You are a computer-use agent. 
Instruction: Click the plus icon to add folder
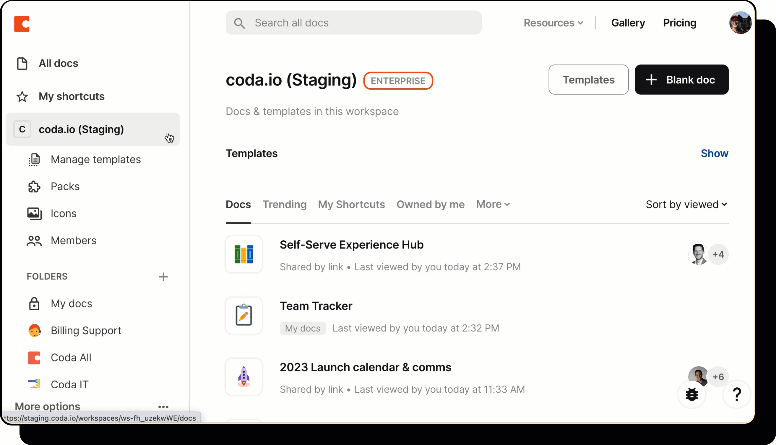click(163, 277)
